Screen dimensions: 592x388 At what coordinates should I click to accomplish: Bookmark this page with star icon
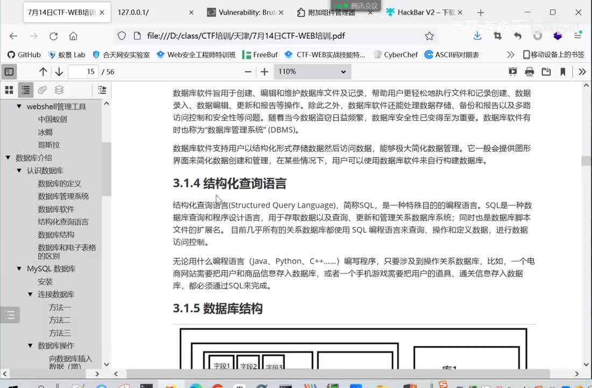(x=429, y=36)
